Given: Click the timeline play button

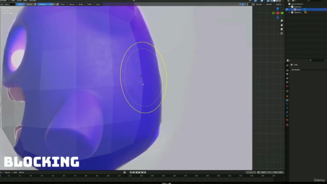Looking at the screenshot, I should pos(139,172).
